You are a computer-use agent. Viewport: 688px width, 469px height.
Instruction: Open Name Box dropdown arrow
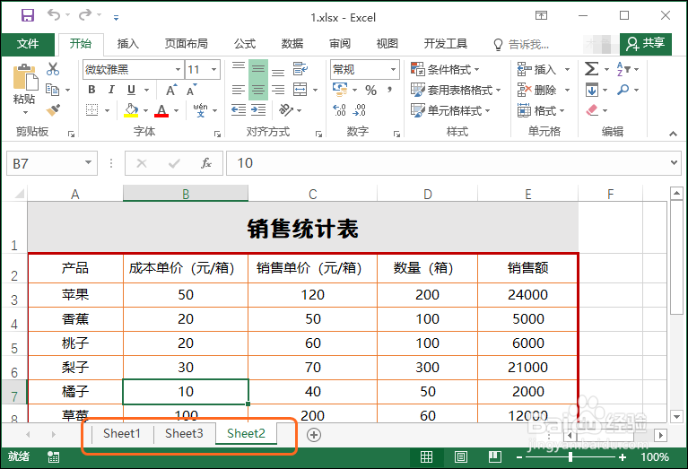point(88,163)
